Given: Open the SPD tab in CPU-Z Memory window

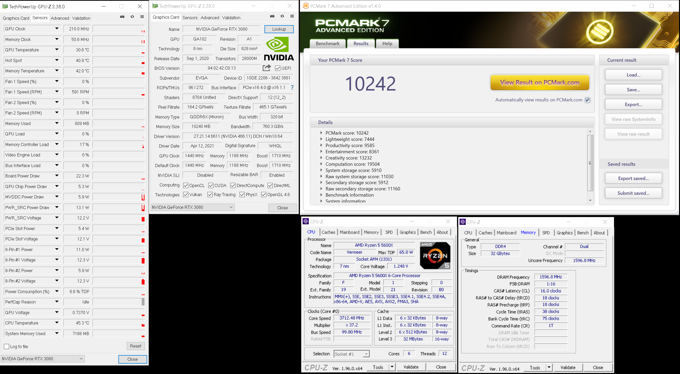Looking at the screenshot, I should click(546, 233).
